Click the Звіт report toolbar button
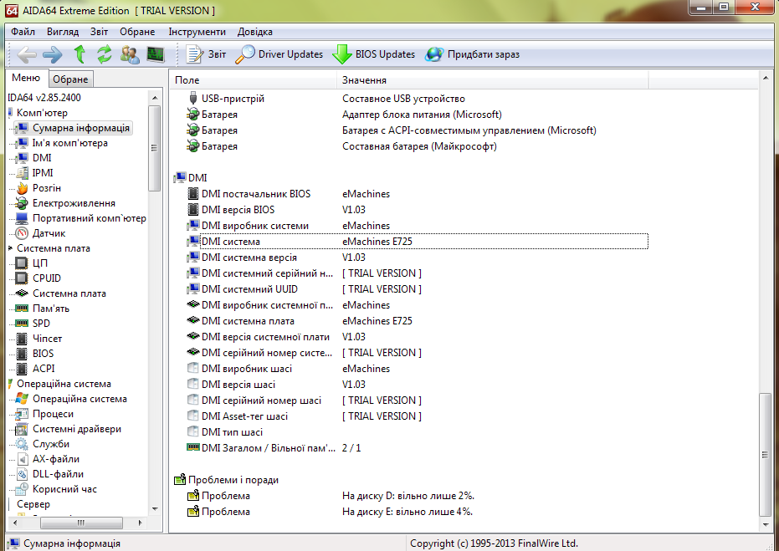 tap(206, 54)
